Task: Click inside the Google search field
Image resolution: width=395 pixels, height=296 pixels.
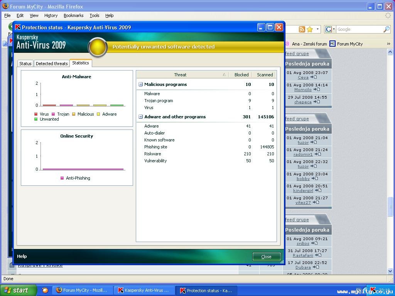Action: (x=359, y=29)
